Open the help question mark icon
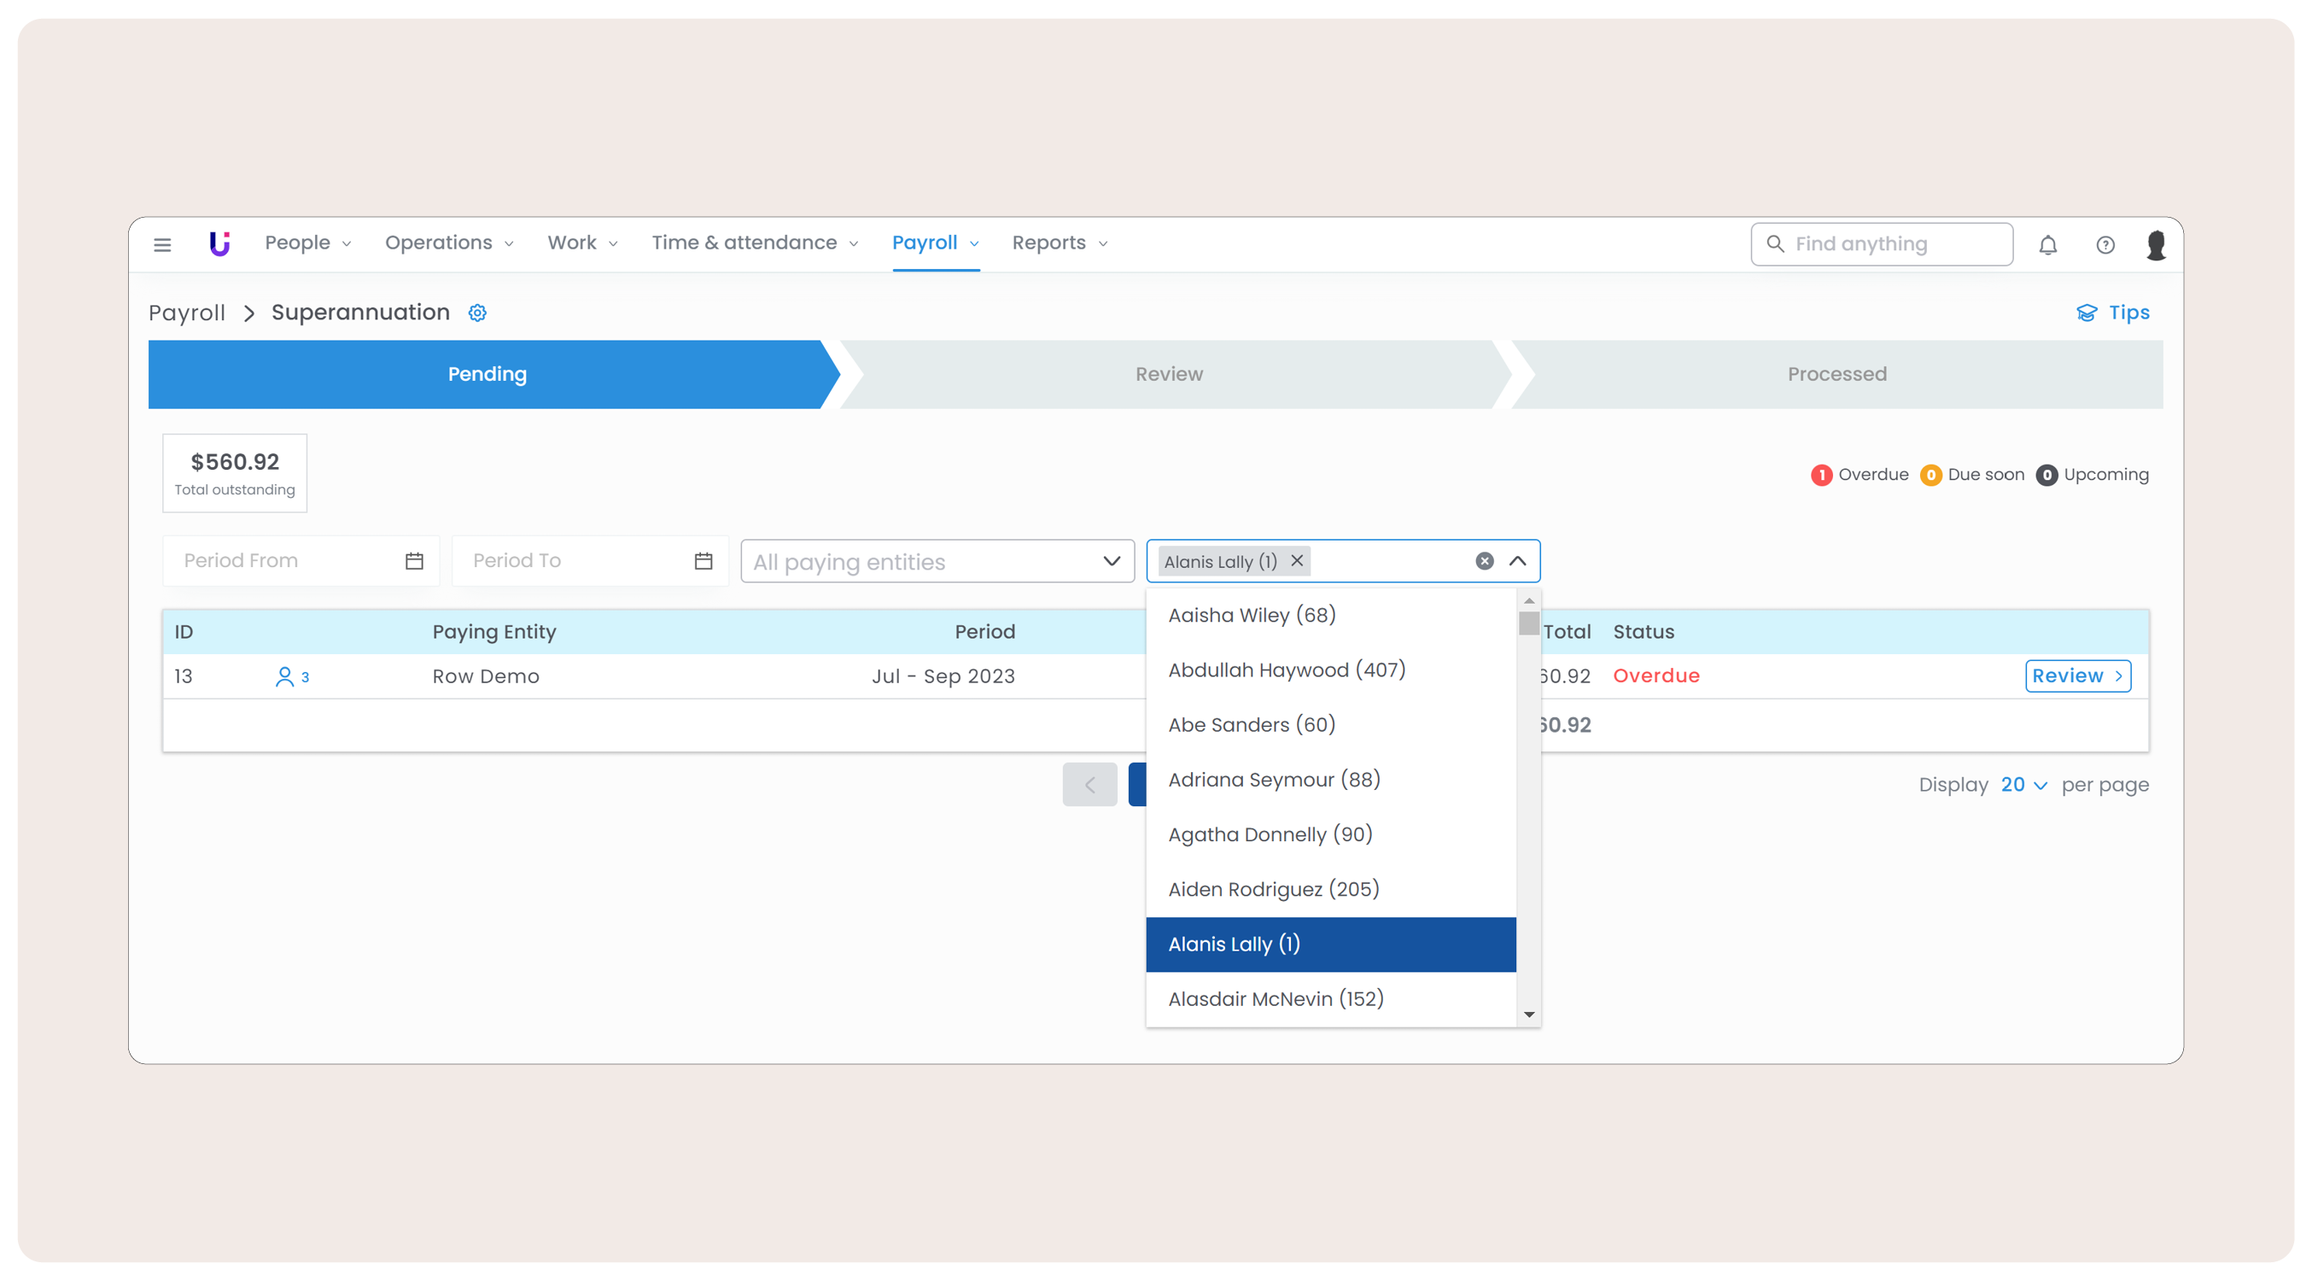2312x1281 pixels. [2105, 244]
